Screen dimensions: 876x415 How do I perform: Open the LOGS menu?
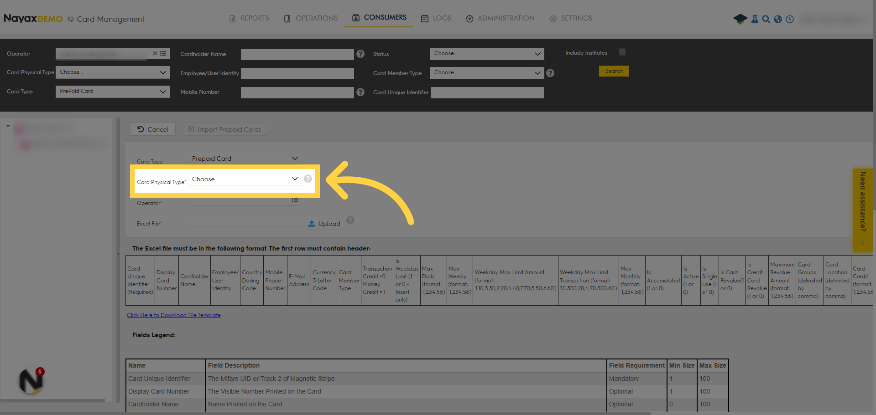[x=436, y=18]
